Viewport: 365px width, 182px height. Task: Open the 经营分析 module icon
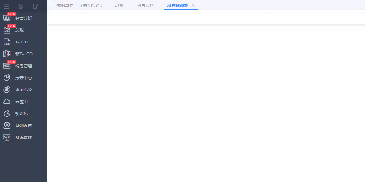tap(7, 18)
